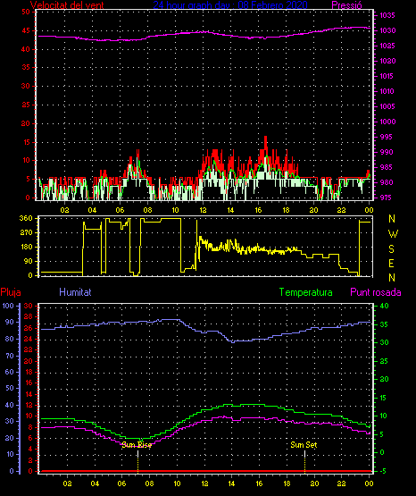Image resolution: width=416 pixels, height=496 pixels.
Task: Click hour 06 label under wind speed chart
Action: [x=120, y=210]
